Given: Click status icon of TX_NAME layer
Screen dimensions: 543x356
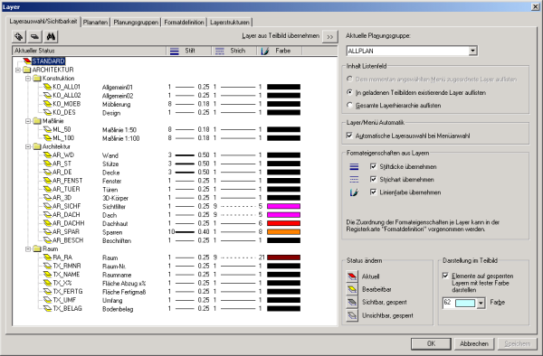Looking at the screenshot, I should [x=47, y=275].
